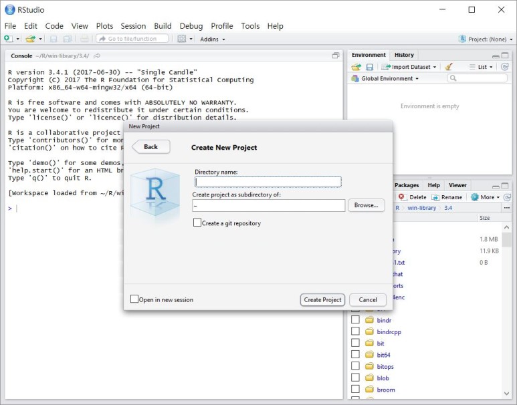Screen dimensions: 517x405
Task: Open the Tools menu
Action: [x=250, y=26]
